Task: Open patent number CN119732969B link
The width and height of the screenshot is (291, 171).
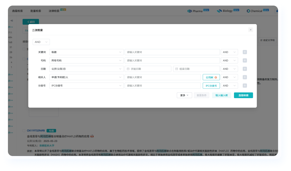Action: click(36, 130)
